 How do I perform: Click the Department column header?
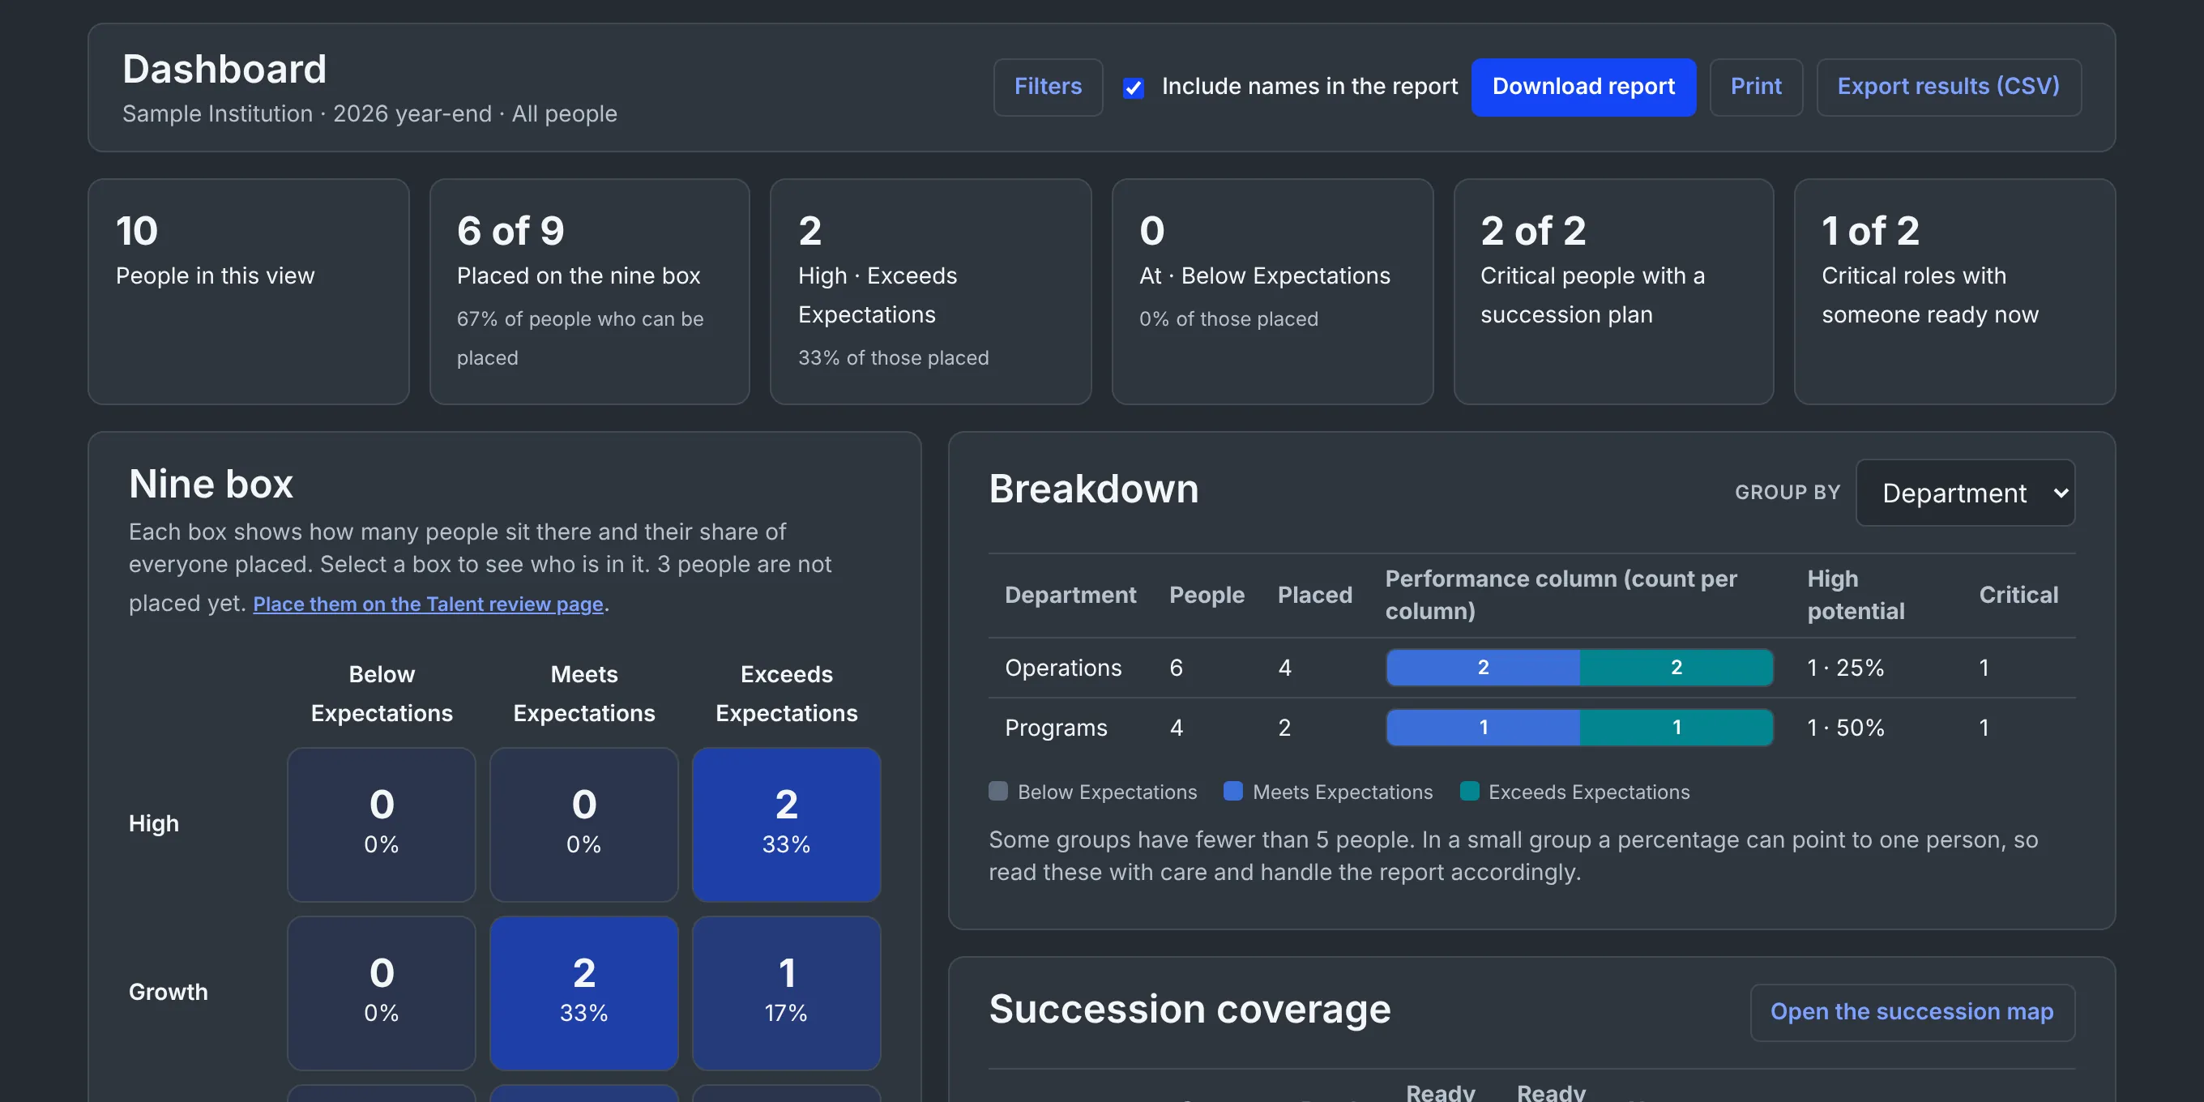click(x=1070, y=595)
